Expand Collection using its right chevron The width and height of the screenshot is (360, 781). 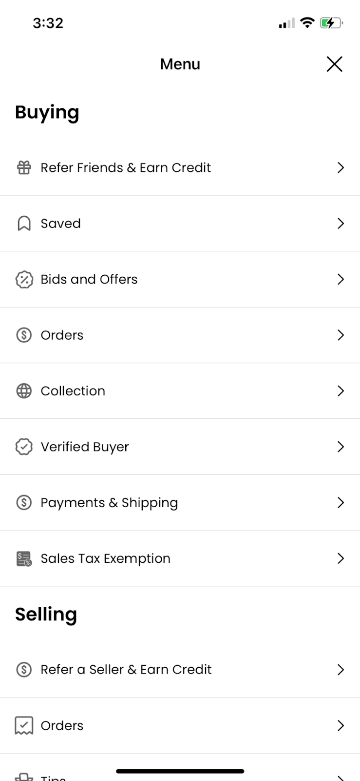tap(341, 391)
